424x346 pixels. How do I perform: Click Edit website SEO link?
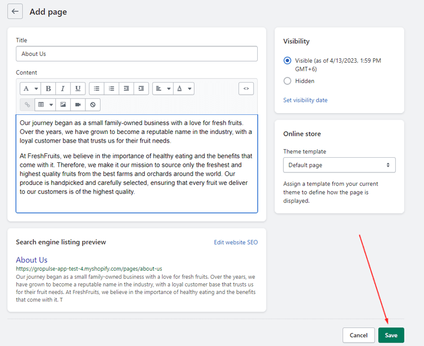click(x=236, y=242)
